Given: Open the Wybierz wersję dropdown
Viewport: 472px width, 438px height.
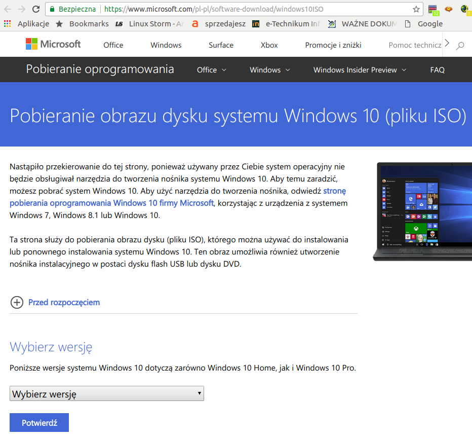Looking at the screenshot, I should pyautogui.click(x=106, y=393).
